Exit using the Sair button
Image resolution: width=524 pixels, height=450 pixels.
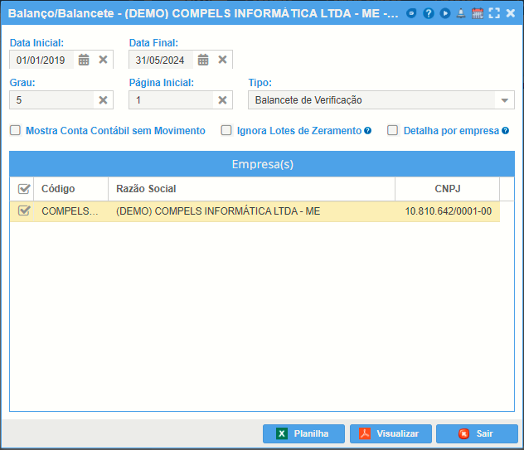click(477, 433)
